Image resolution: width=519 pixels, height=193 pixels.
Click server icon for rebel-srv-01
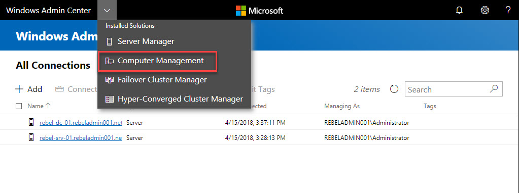[x=31, y=137]
